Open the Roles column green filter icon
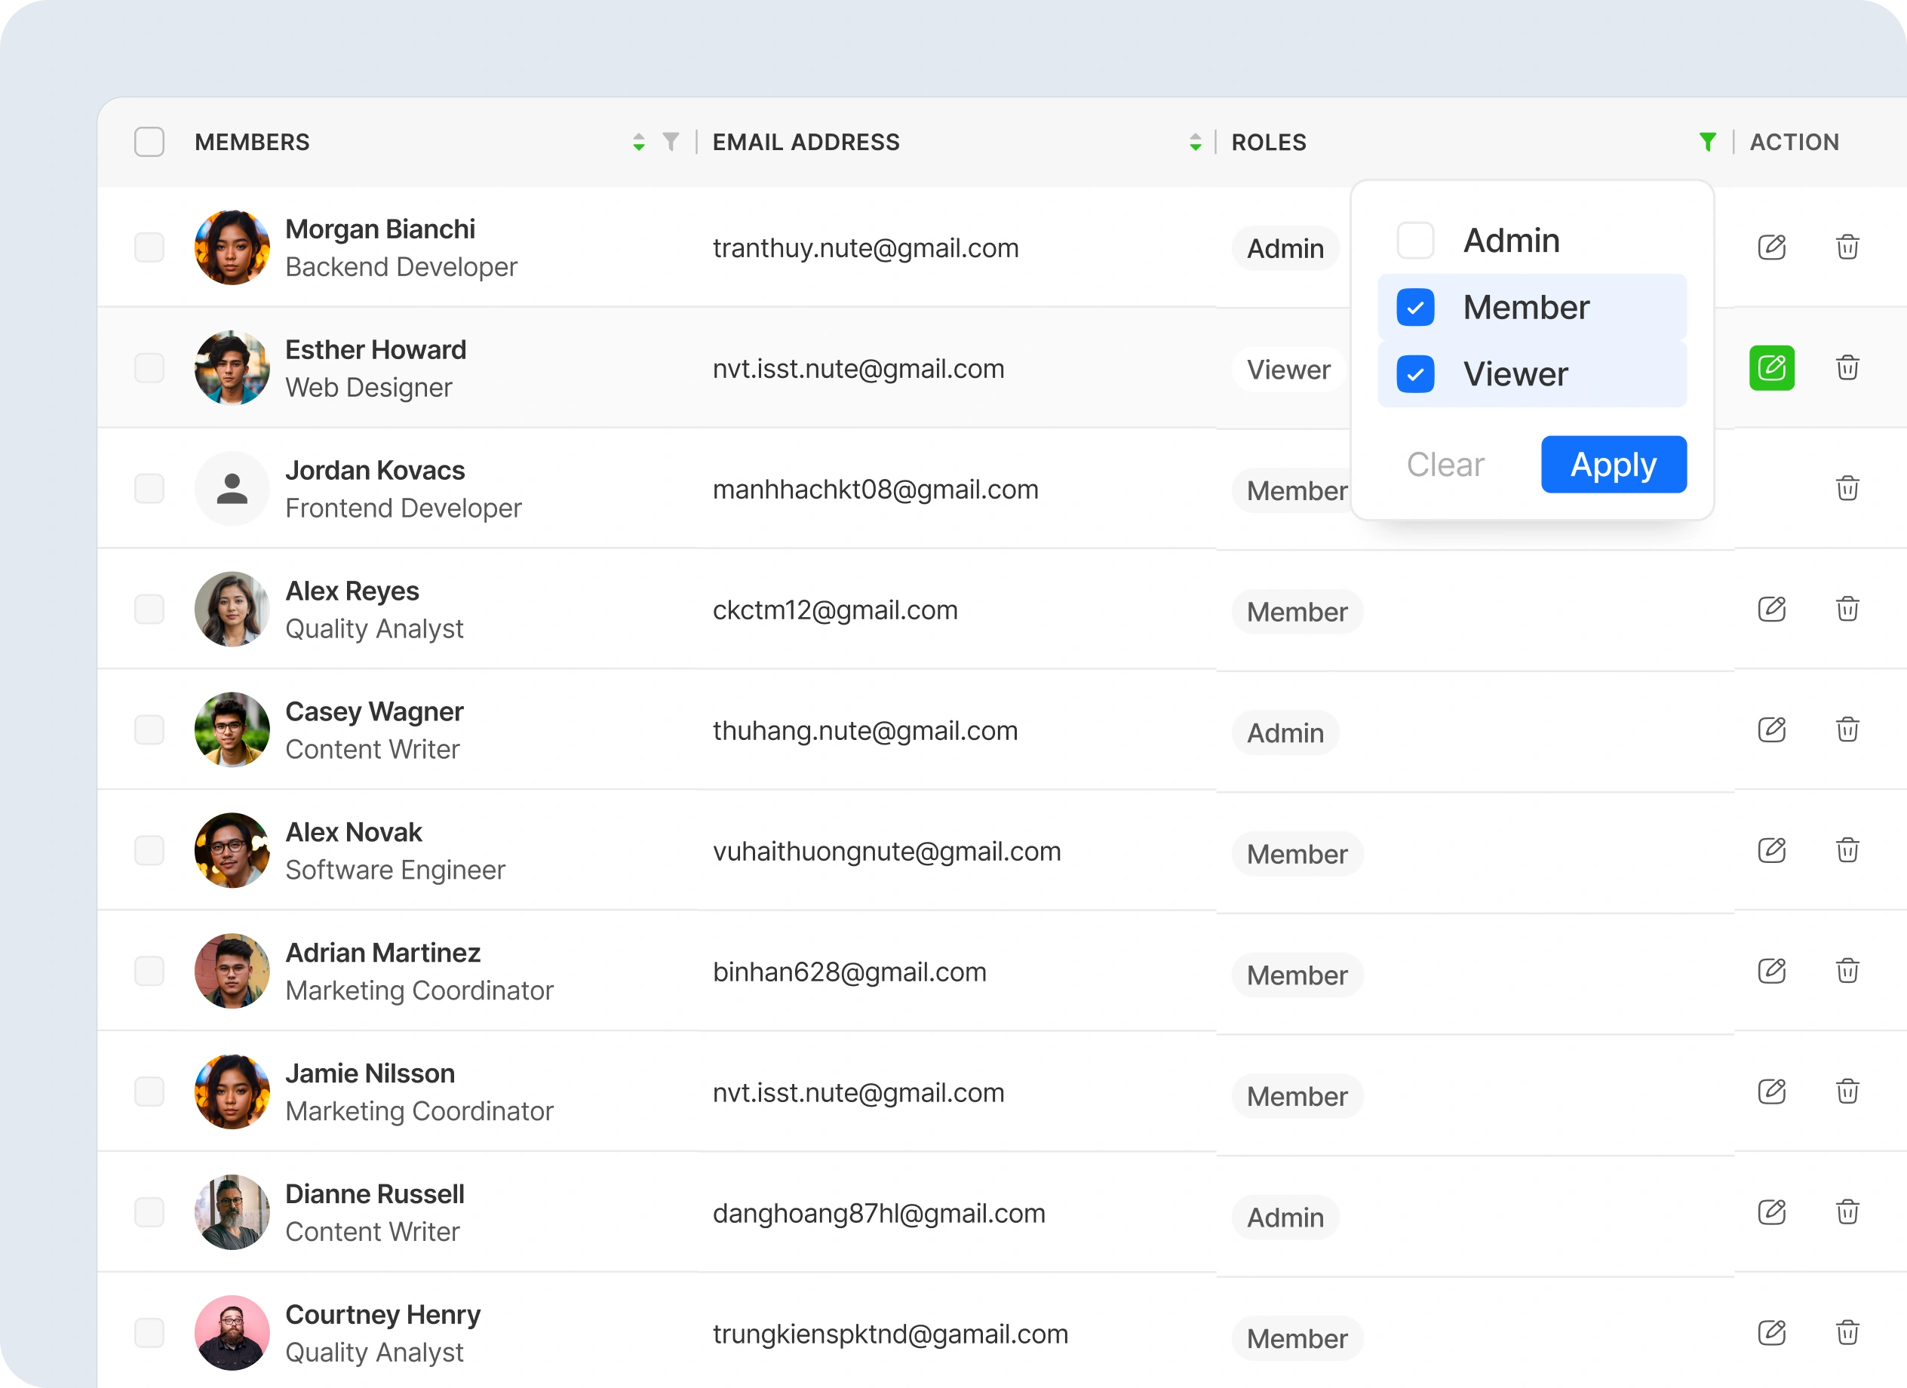1907x1388 pixels. 1707,142
